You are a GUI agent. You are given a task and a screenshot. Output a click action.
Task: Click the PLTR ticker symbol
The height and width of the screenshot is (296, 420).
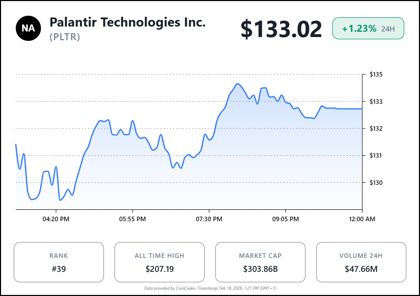(65, 37)
